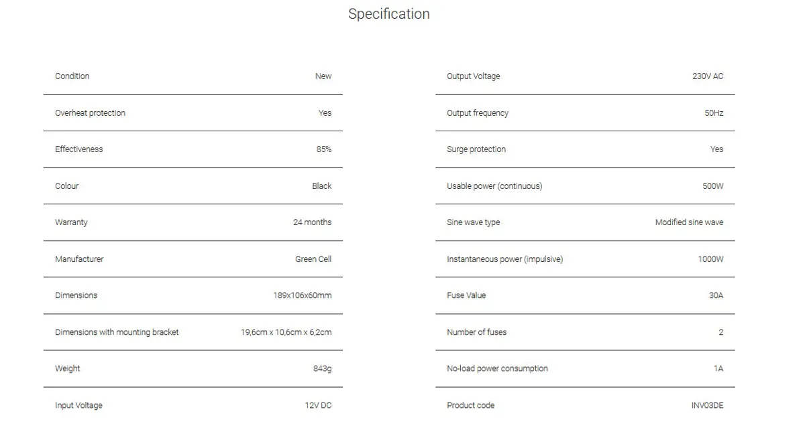Select the 189x106x60mm dimensions value
Image resolution: width=805 pixels, height=434 pixels.
[x=302, y=295]
